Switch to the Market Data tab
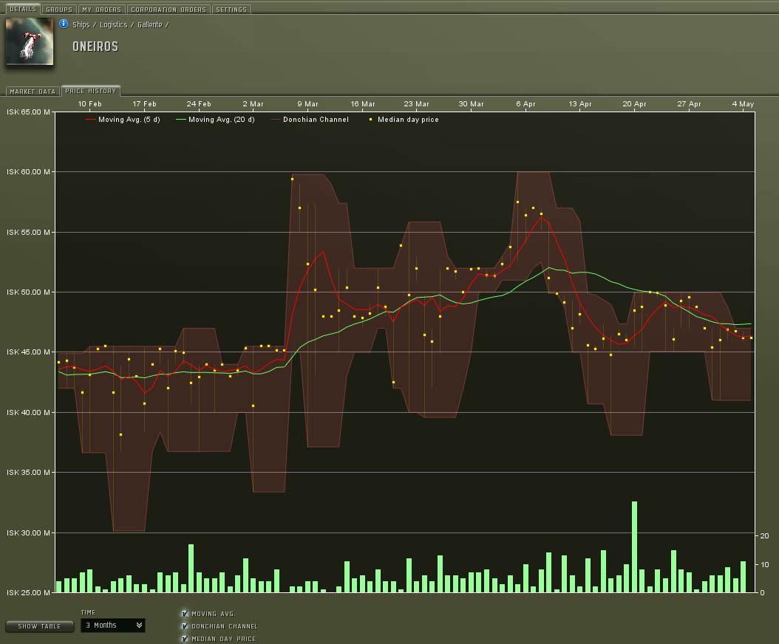Screen dimensions: 779x644 [x=33, y=92]
